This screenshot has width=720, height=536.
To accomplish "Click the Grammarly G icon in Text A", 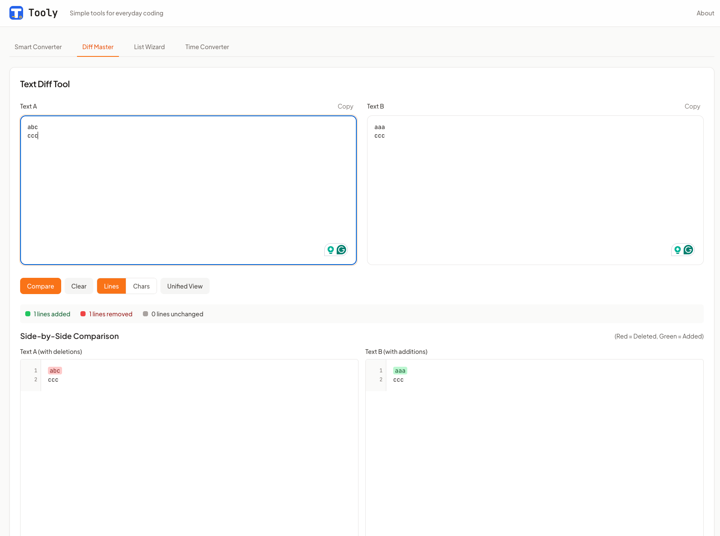I will 341,250.
